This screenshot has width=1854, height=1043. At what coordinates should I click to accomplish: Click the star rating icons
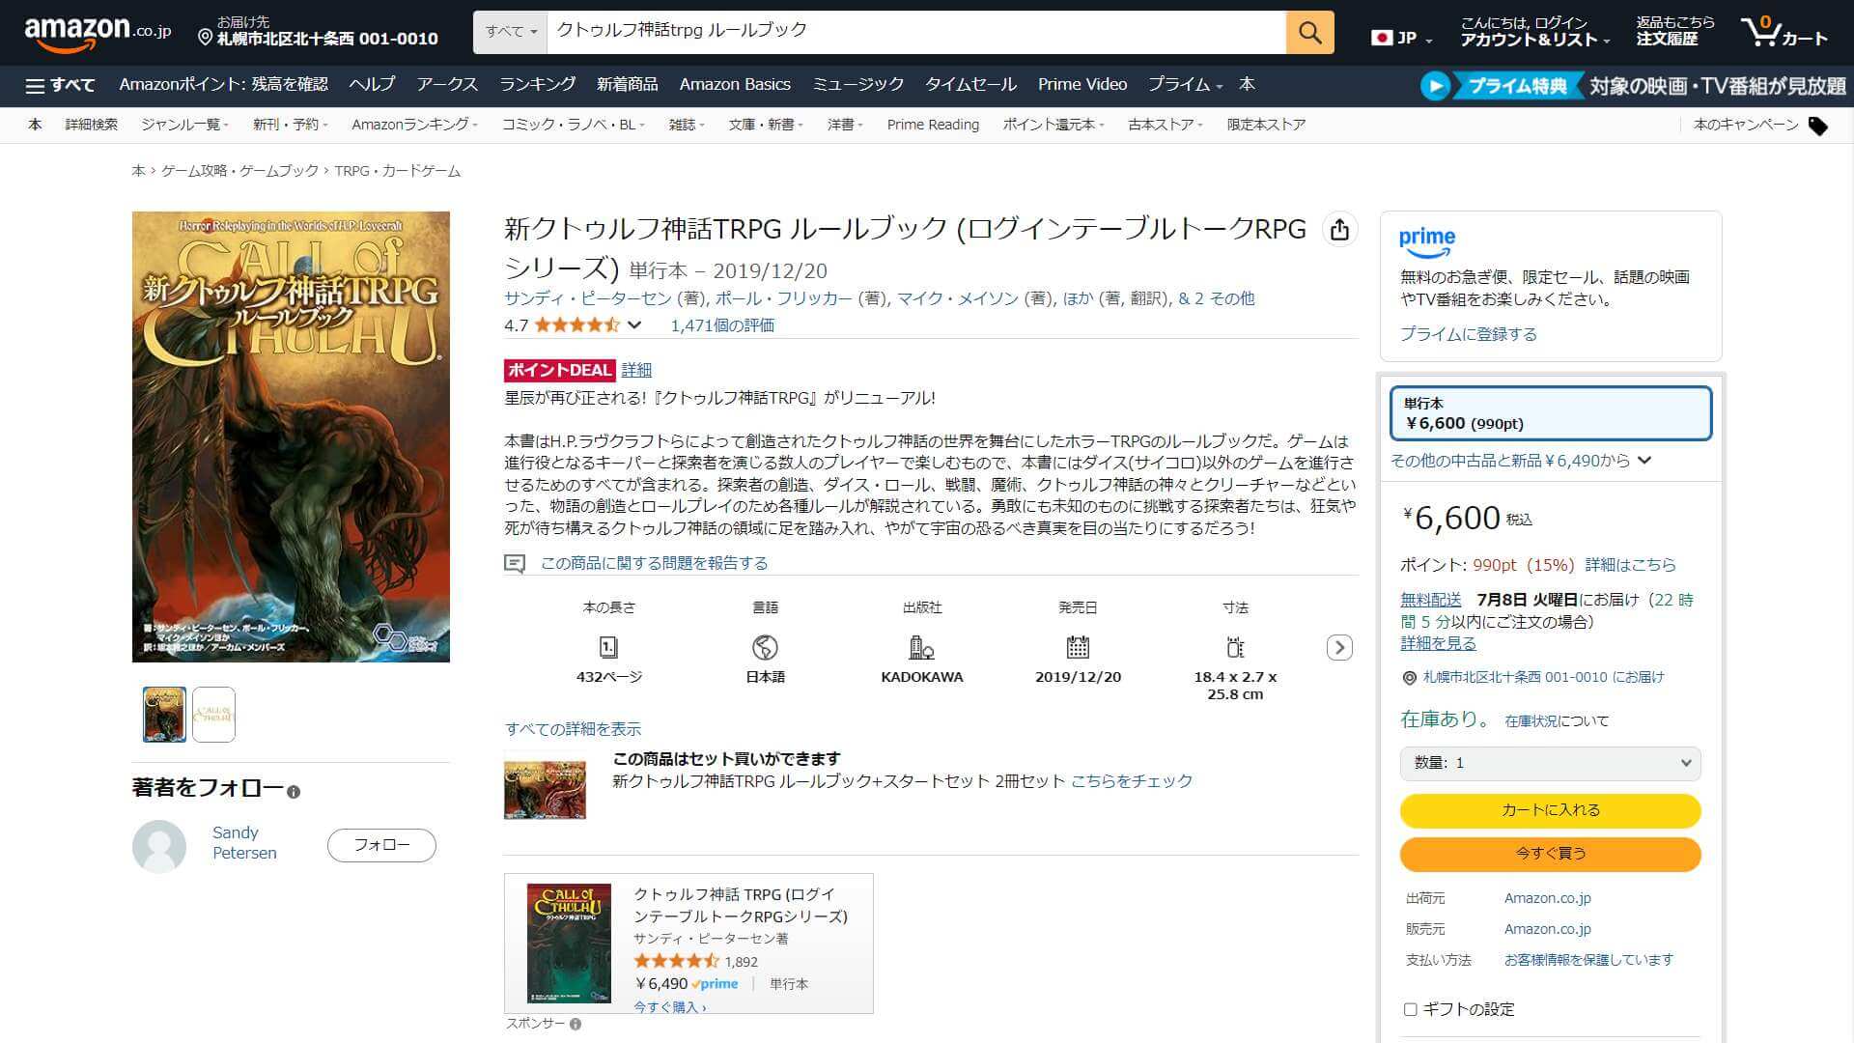pos(576,325)
